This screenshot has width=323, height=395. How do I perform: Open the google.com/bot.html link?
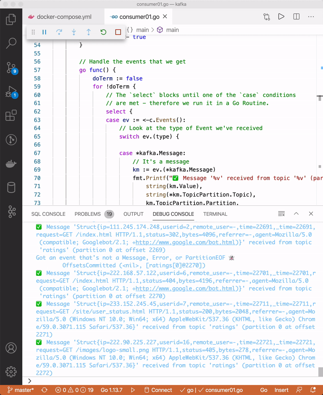[187, 242]
